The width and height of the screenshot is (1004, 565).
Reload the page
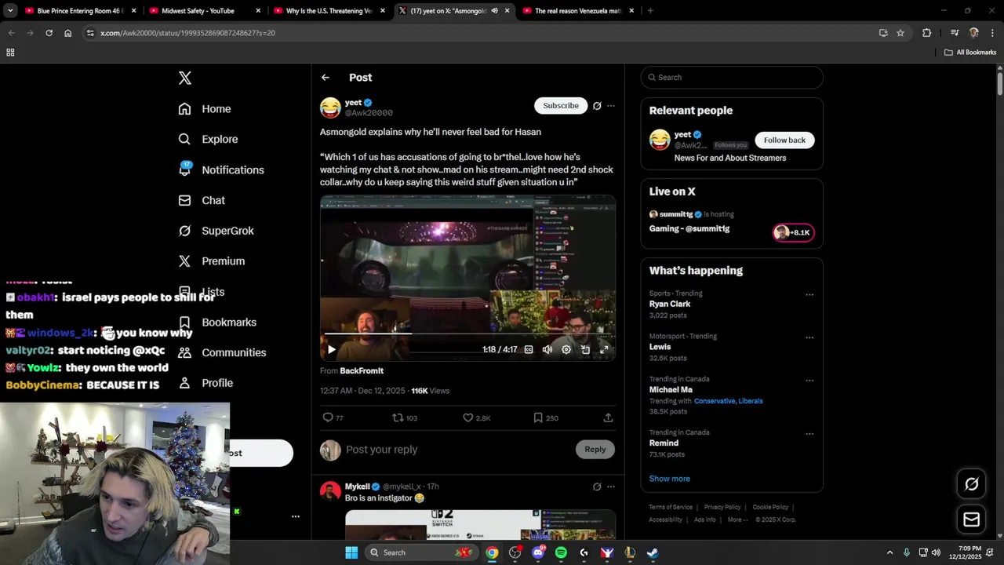(x=49, y=33)
